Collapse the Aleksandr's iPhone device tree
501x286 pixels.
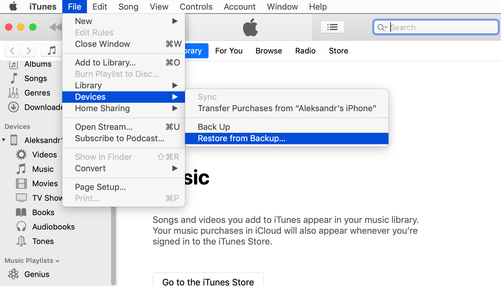point(4,140)
